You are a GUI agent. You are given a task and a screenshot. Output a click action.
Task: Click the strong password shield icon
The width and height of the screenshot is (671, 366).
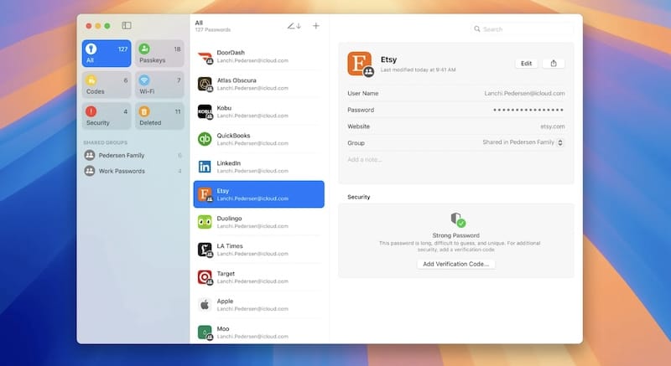457,219
